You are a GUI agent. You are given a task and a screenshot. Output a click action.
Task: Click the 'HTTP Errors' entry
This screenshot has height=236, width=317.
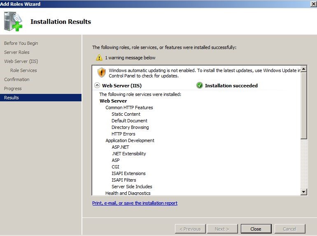click(x=124, y=134)
